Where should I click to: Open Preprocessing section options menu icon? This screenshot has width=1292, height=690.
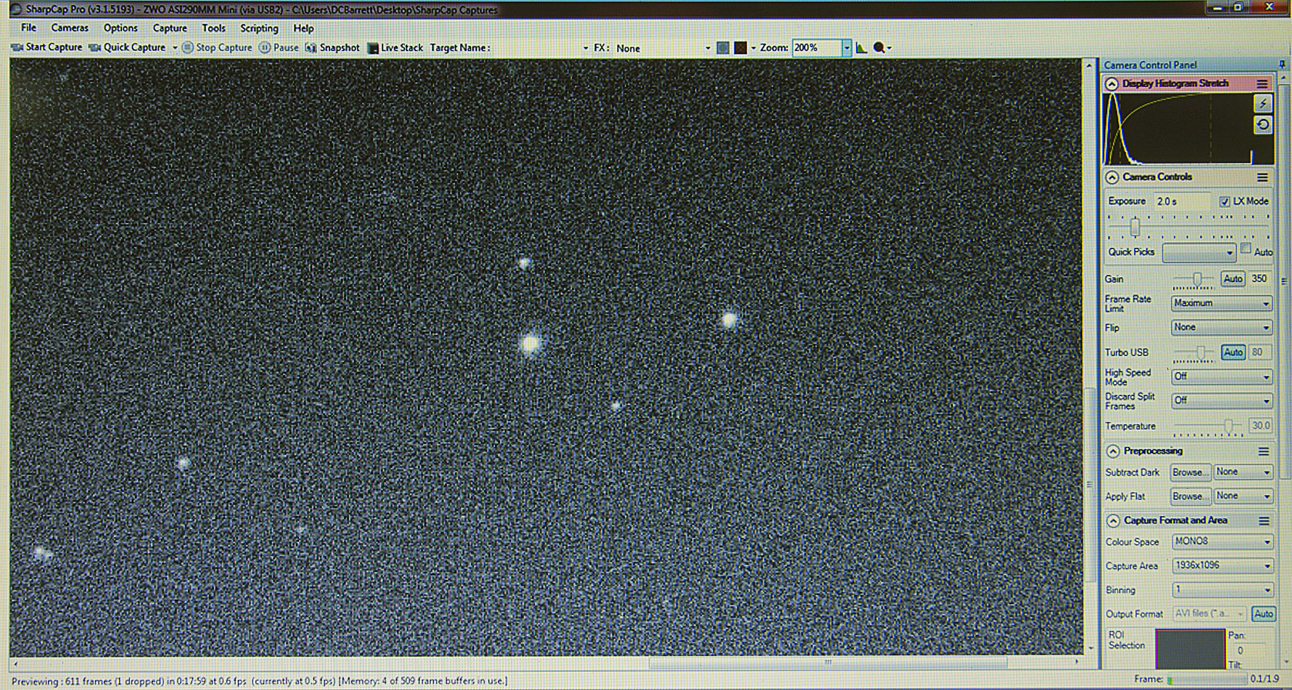coord(1264,451)
